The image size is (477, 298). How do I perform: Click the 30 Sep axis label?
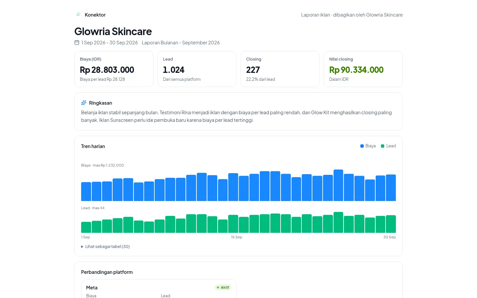pos(390,237)
